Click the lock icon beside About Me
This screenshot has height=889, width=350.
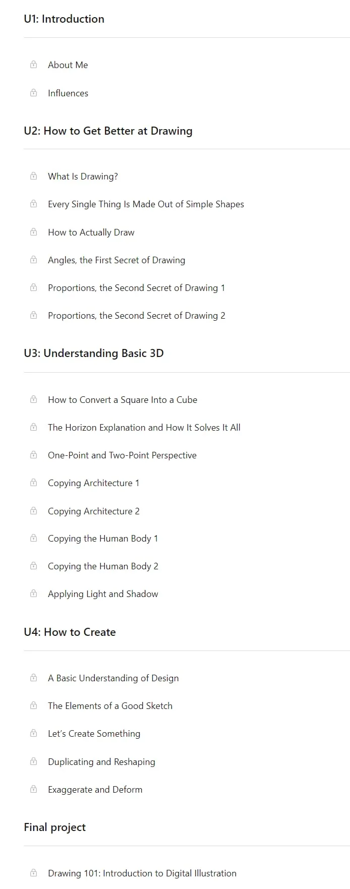point(33,65)
